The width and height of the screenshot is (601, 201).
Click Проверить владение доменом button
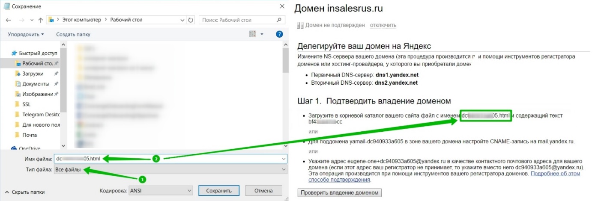click(x=339, y=193)
